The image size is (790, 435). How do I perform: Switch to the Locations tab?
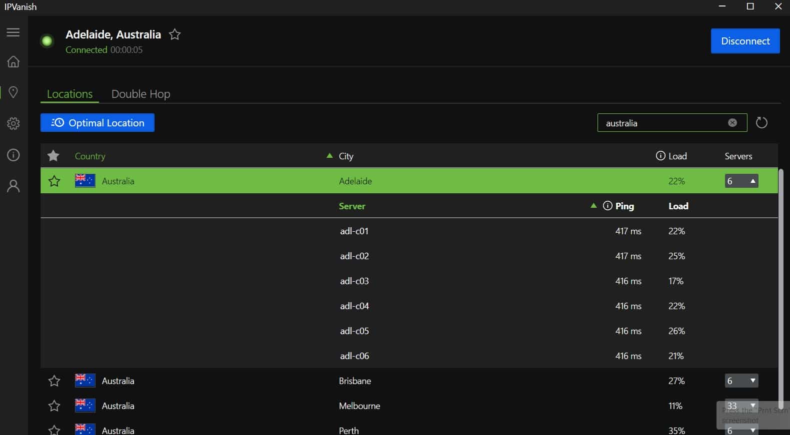(x=69, y=94)
